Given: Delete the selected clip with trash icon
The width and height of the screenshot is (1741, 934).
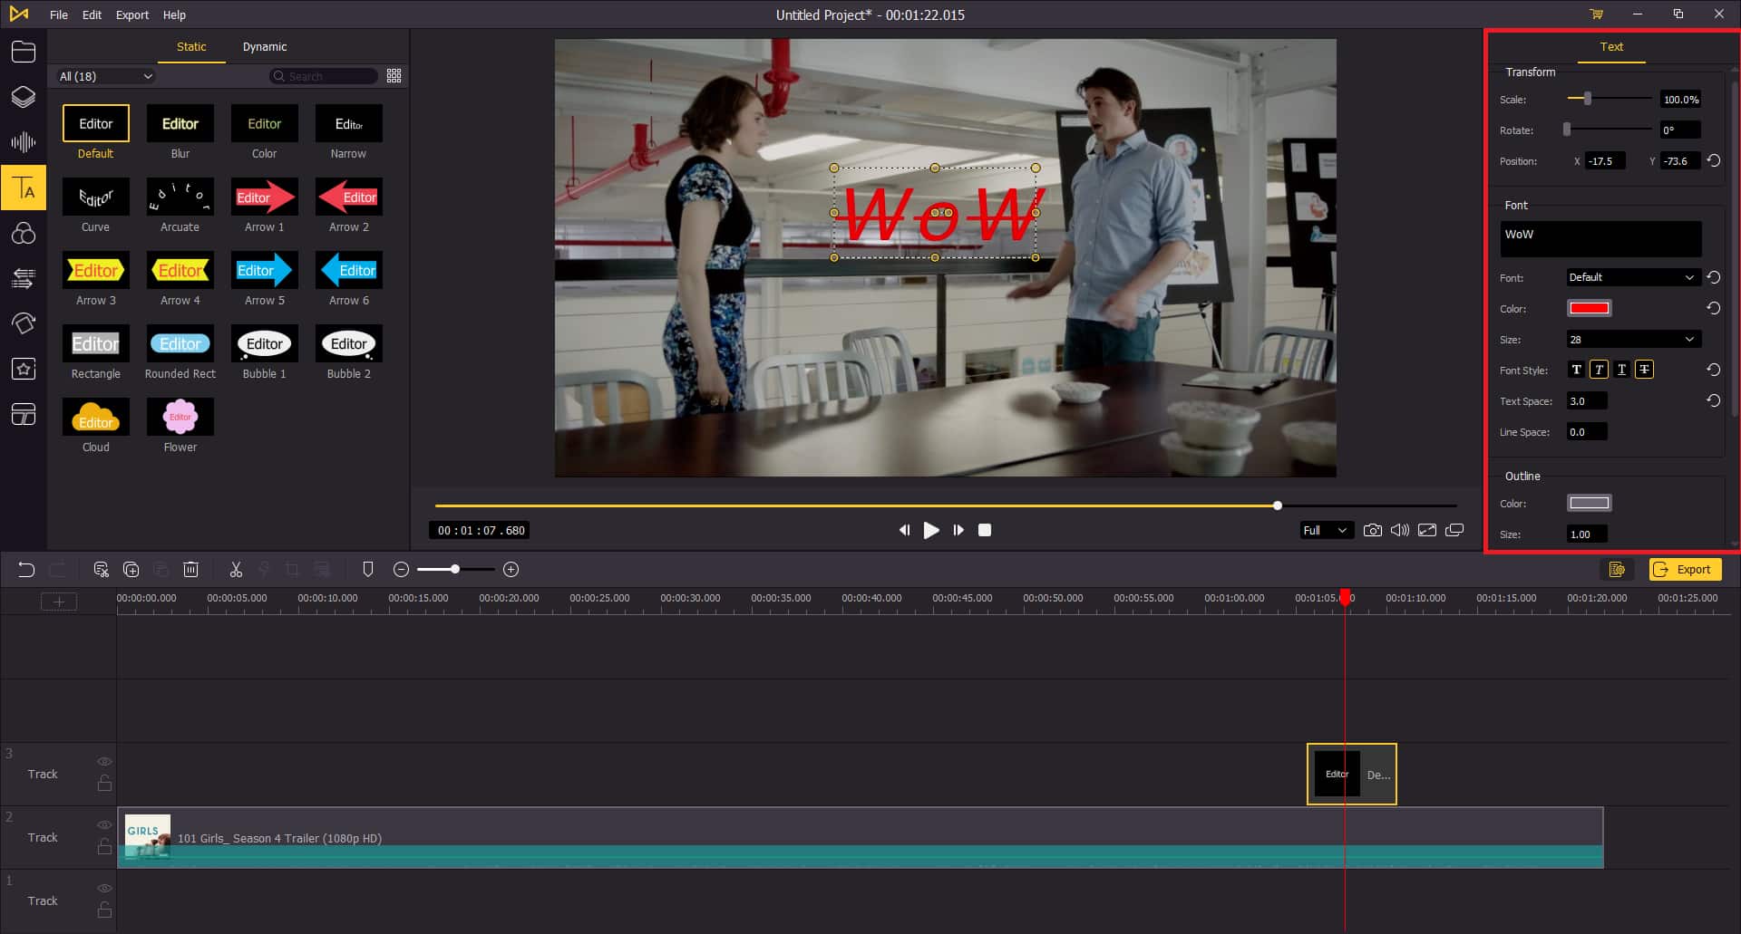Looking at the screenshot, I should coord(190,570).
